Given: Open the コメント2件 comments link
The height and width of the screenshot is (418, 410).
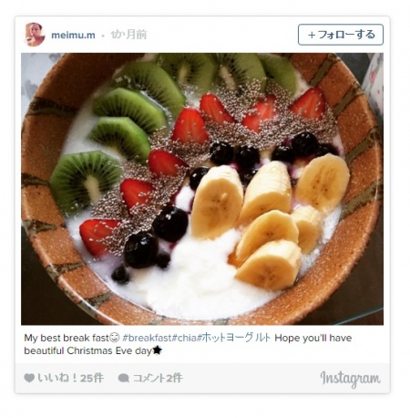Looking at the screenshot, I should [x=158, y=378].
